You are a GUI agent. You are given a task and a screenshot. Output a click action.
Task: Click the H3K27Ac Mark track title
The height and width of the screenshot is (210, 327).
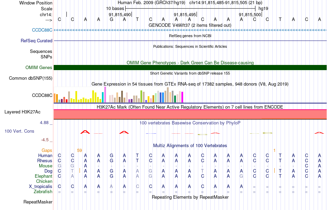click(190, 107)
